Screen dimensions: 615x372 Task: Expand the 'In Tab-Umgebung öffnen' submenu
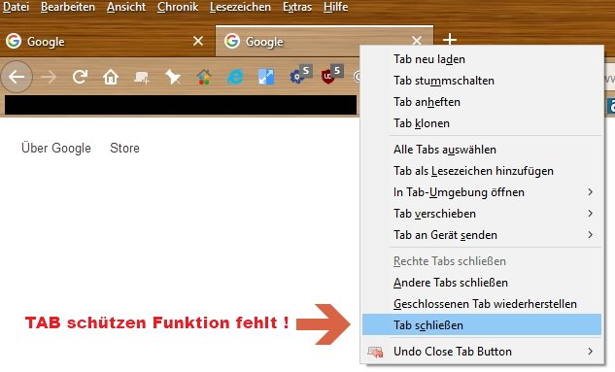591,192
